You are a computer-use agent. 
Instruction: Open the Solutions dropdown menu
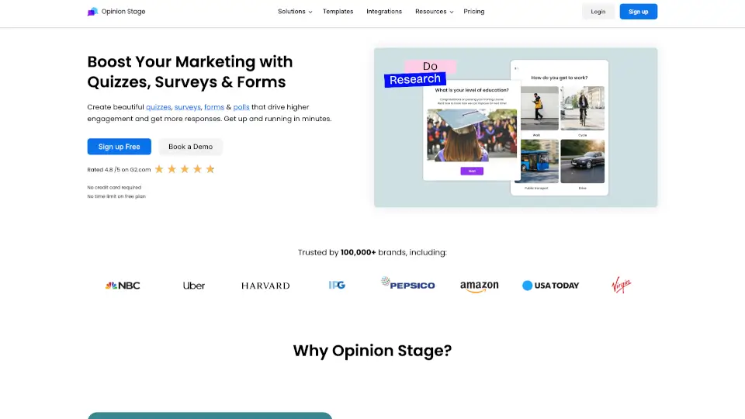tap(295, 12)
